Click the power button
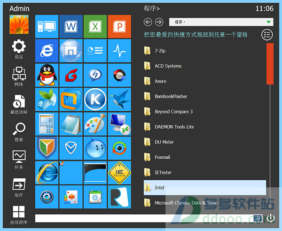 coord(271,218)
